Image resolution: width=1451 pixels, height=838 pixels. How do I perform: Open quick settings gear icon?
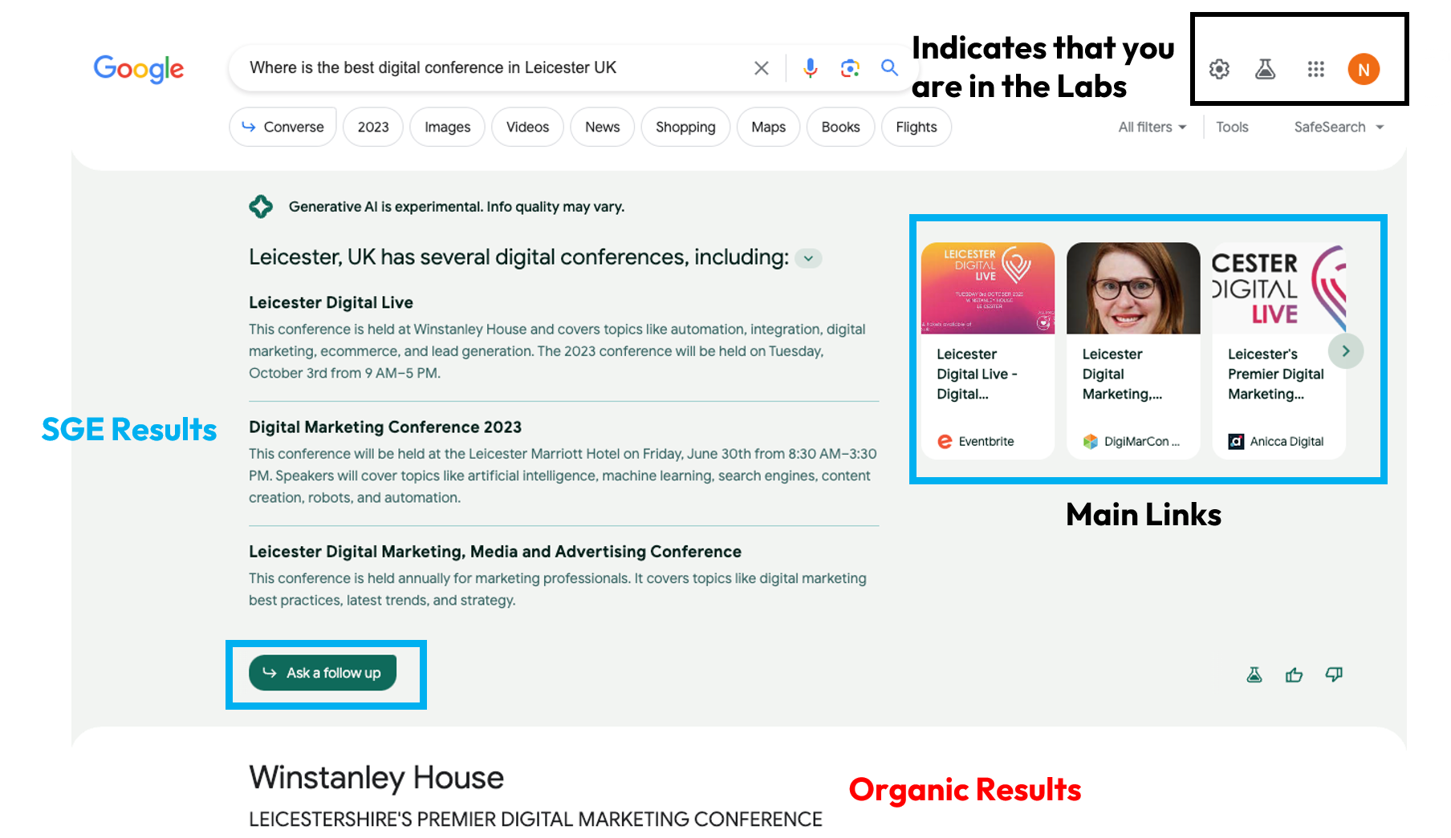point(1219,69)
